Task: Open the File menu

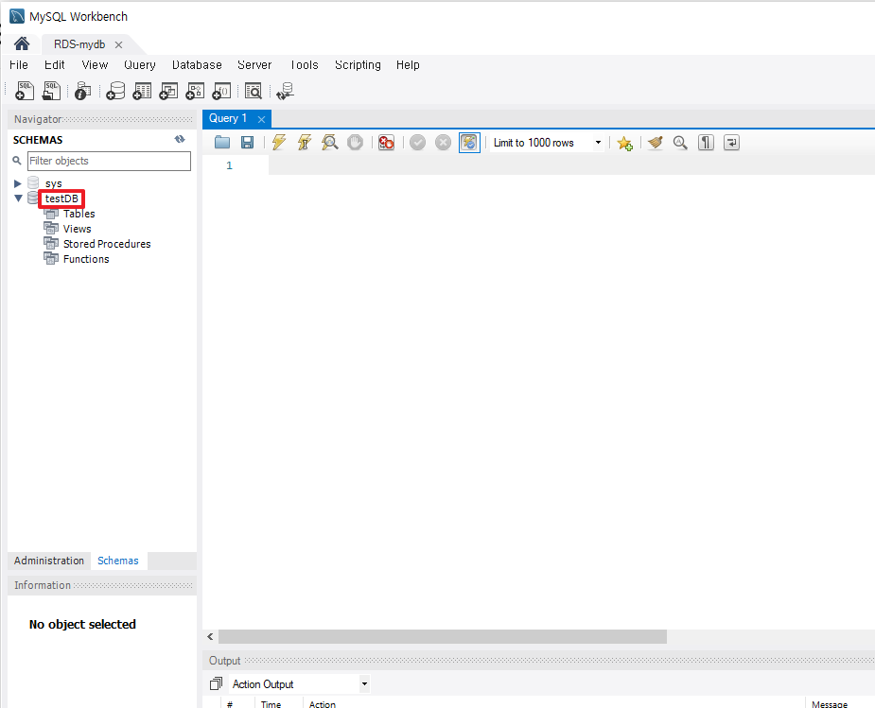Action: [x=18, y=64]
